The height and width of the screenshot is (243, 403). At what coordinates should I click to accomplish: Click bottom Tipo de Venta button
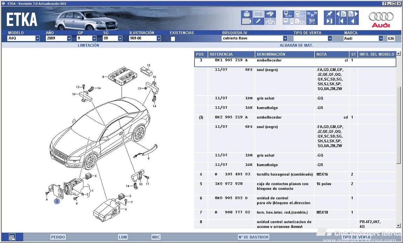point(356,237)
